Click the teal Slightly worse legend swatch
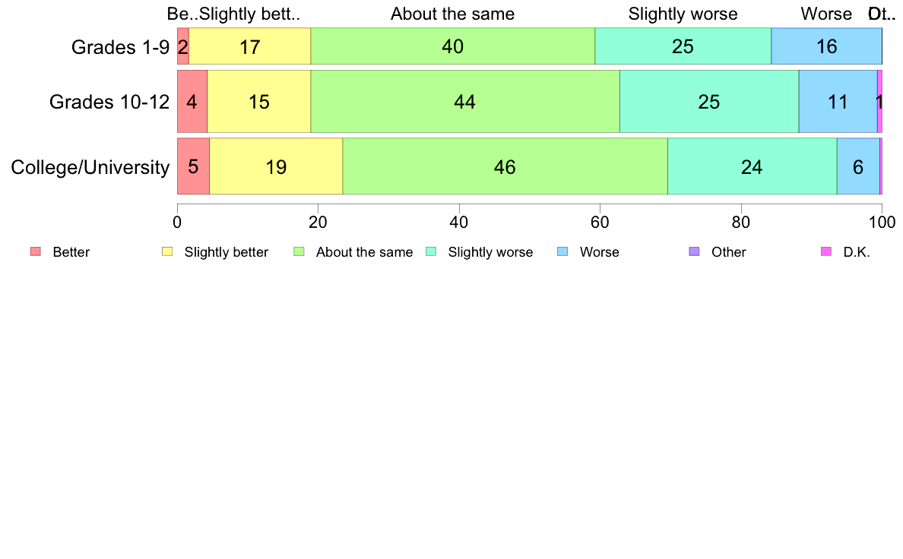903x559 pixels. click(431, 251)
